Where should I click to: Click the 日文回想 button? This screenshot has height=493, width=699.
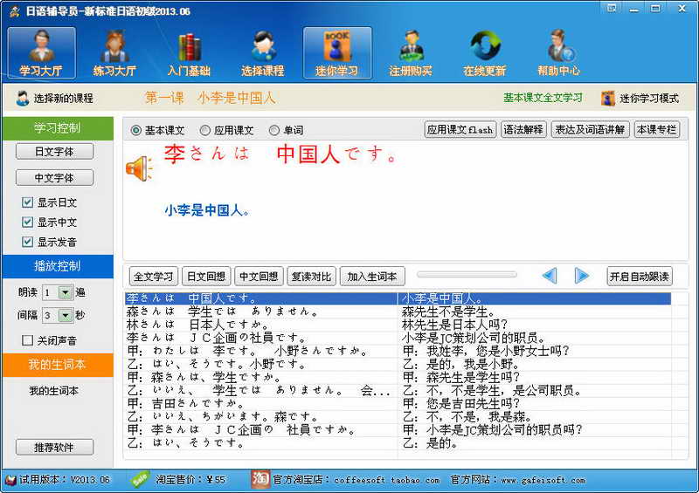tap(206, 276)
